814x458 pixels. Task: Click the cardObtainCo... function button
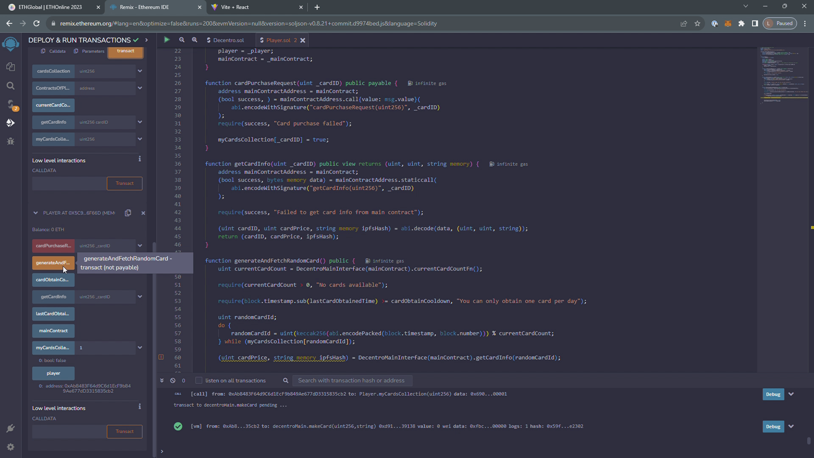click(x=53, y=280)
